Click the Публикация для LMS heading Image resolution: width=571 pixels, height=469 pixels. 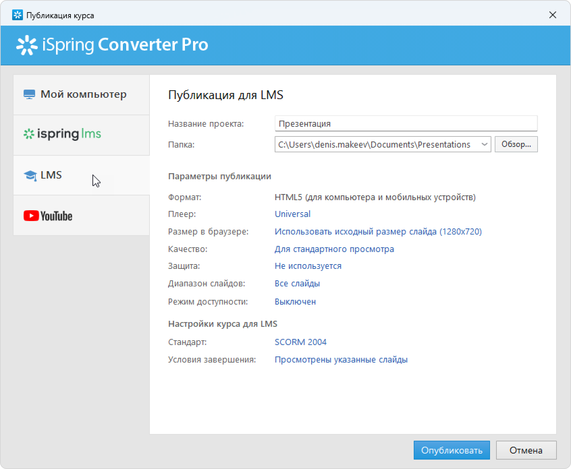(225, 95)
